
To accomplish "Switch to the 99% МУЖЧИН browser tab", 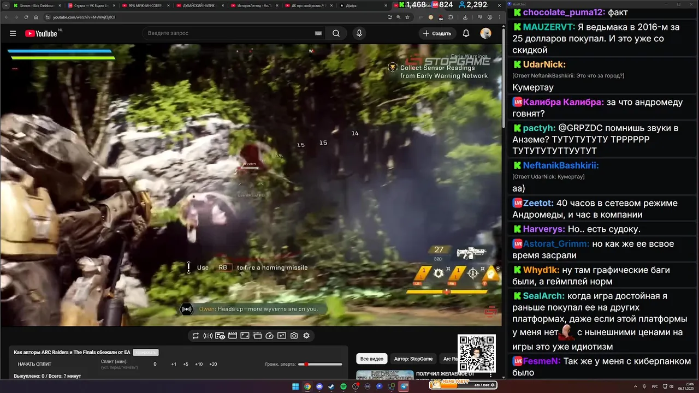I will (x=145, y=5).
